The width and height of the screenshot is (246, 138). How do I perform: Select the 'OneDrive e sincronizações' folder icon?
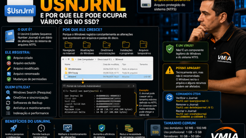[x=107, y=45]
